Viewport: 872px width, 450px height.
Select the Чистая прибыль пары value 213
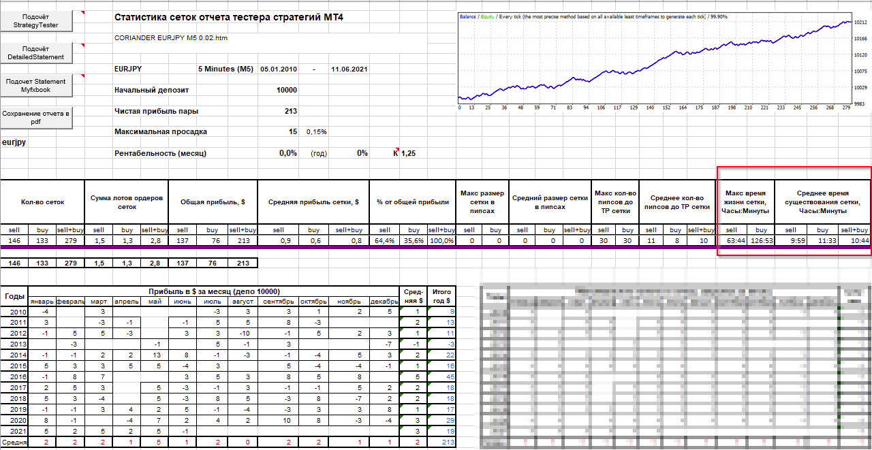point(291,111)
